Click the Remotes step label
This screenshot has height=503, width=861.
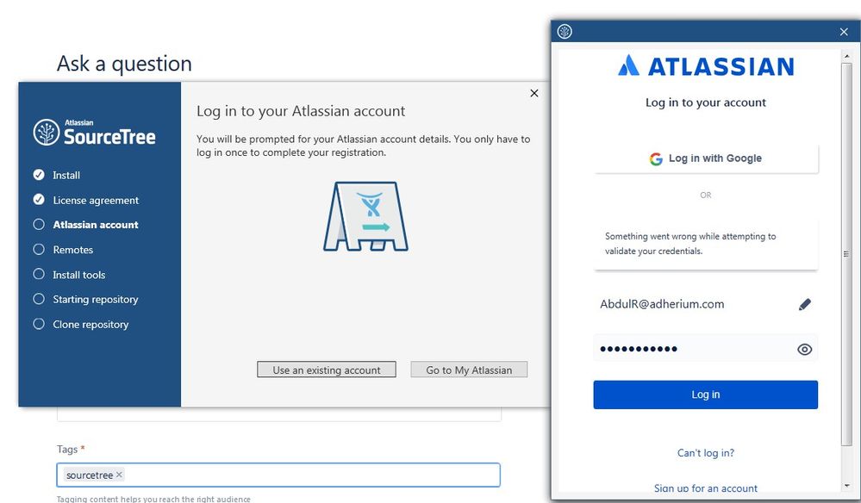[73, 250]
